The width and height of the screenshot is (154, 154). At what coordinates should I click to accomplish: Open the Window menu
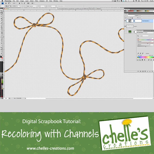pyautogui.click(x=56, y=1)
